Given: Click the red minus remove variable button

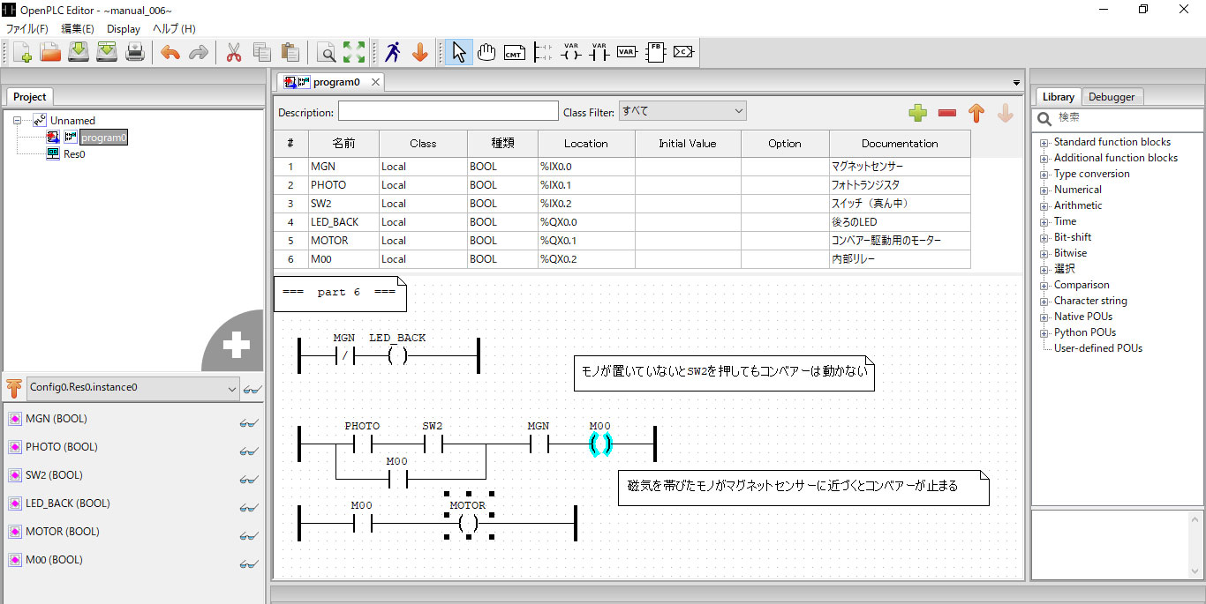Looking at the screenshot, I should point(947,113).
